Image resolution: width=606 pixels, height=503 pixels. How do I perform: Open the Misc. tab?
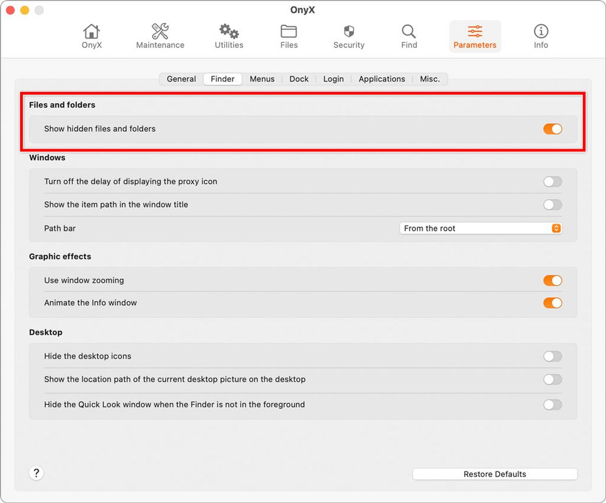click(x=429, y=79)
